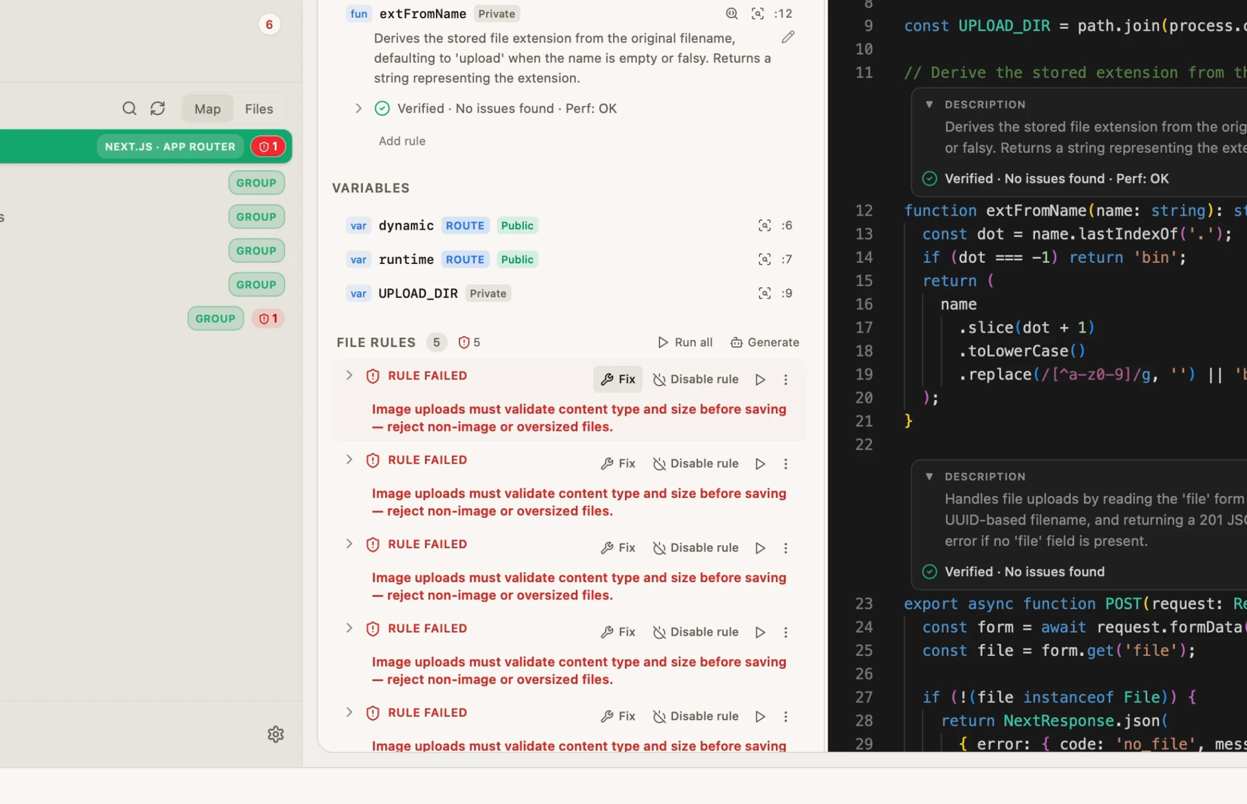
Task: Click the fun extFromName function name
Action: (422, 14)
